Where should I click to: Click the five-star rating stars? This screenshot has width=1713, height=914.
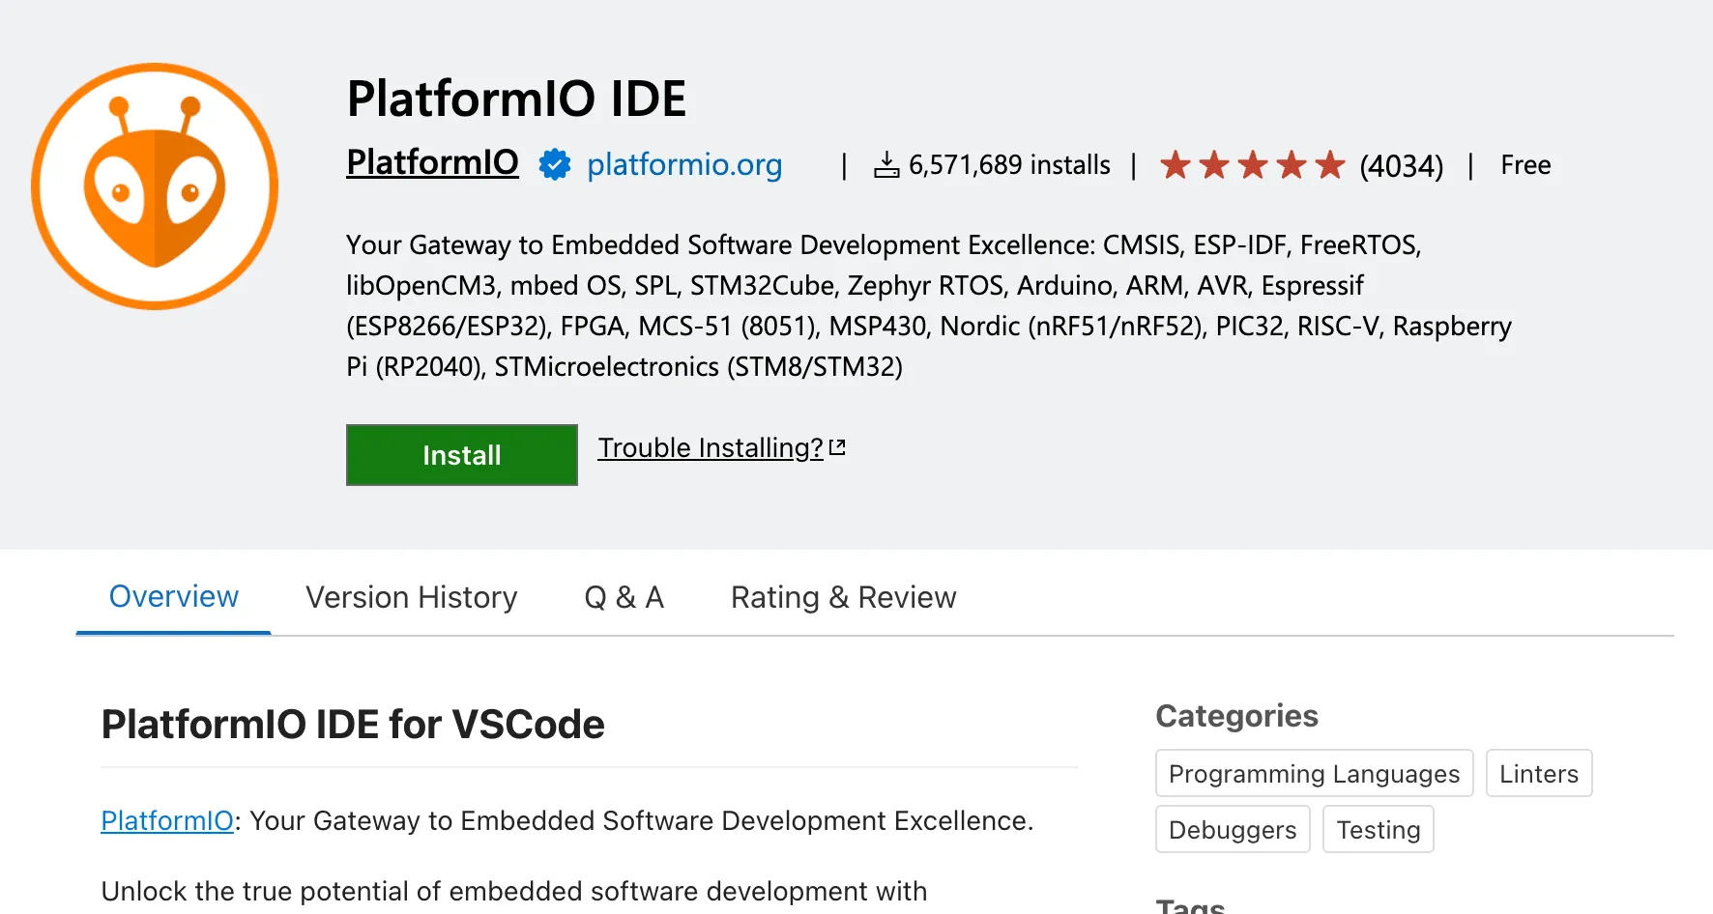point(1253,165)
